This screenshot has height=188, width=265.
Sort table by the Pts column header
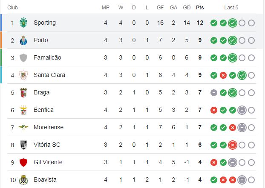(x=200, y=8)
